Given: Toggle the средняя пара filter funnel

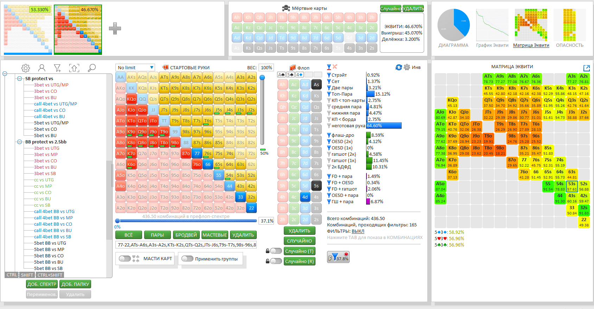Looking at the screenshot, I should 329,107.
